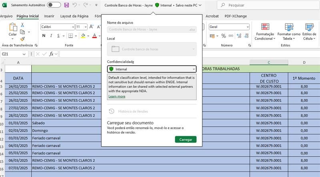The height and width of the screenshot is (177, 320).
Task: Click the Cut scissors icon
Action: [22, 25]
